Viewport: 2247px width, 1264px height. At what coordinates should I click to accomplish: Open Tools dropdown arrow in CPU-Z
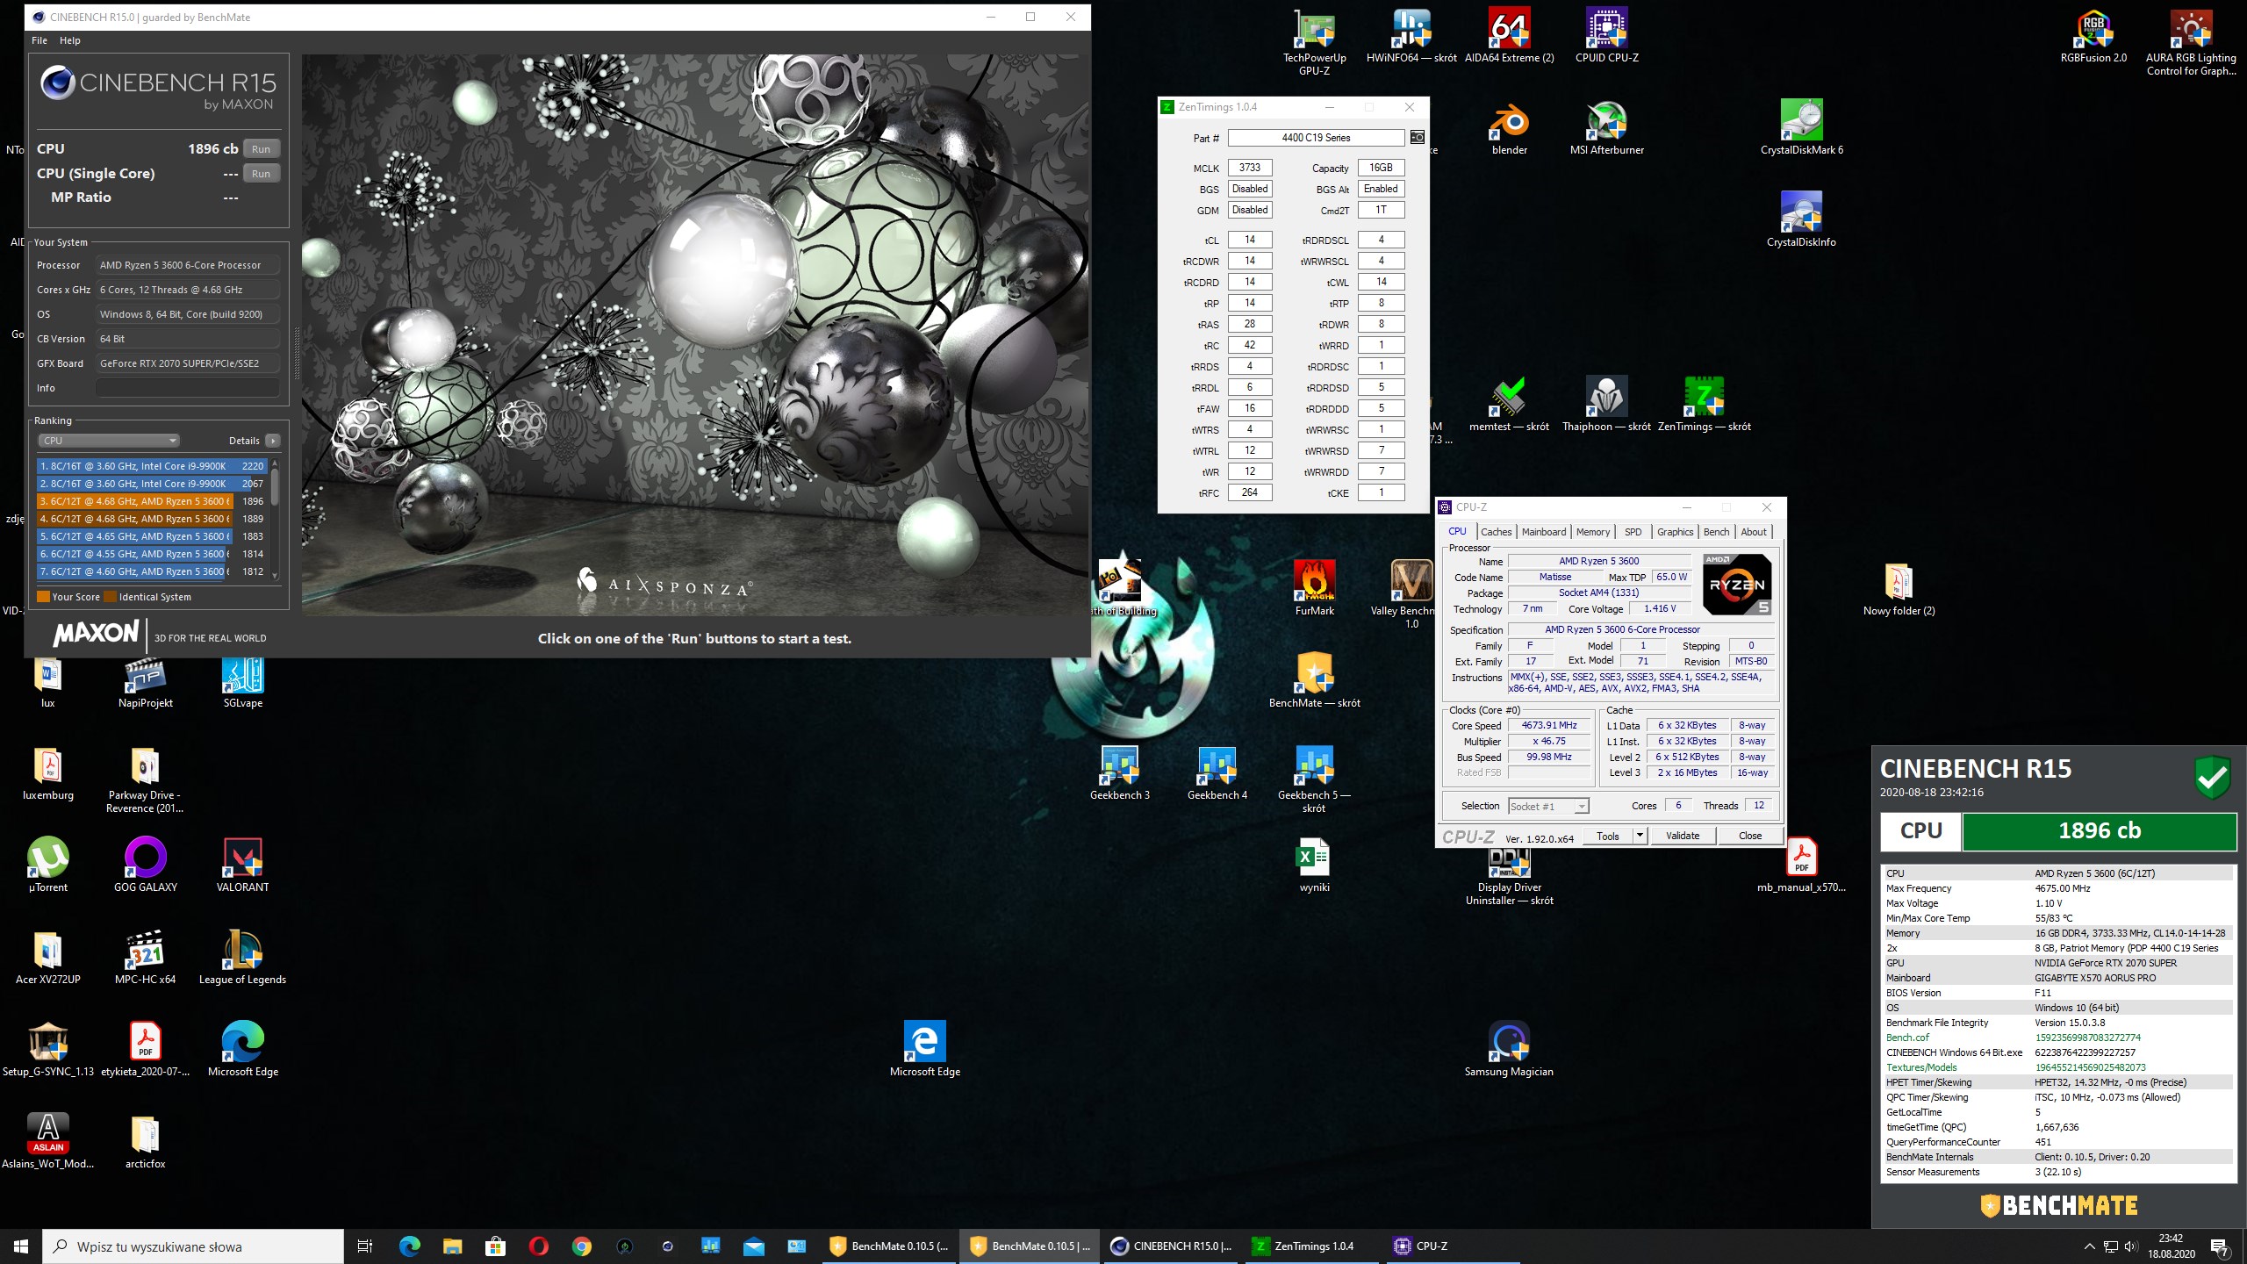1639,836
